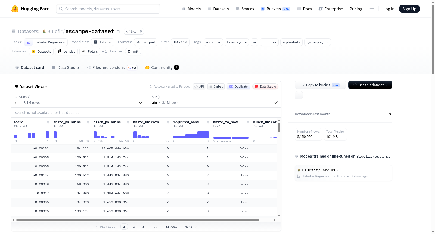Open the Community tab

pyautogui.click(x=162, y=68)
